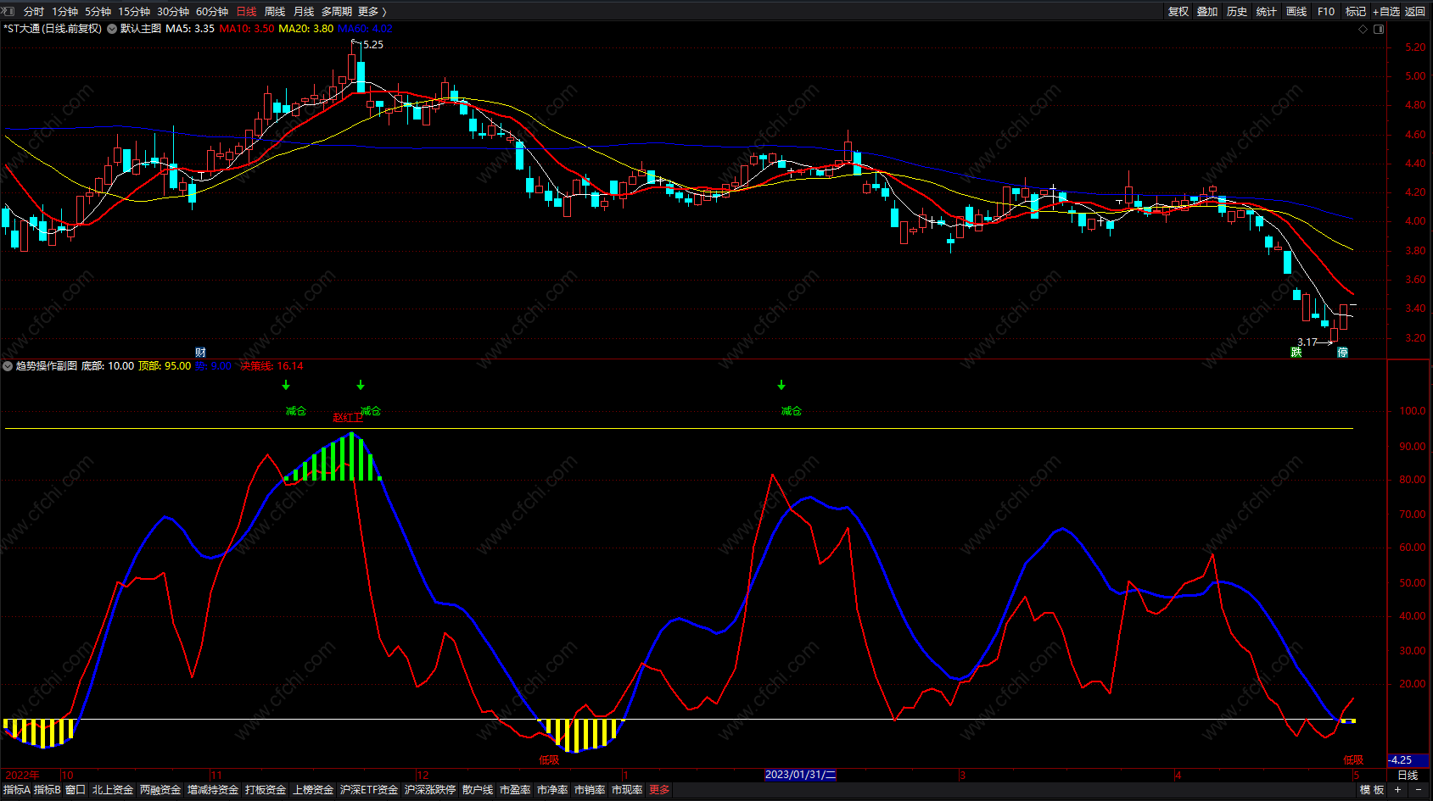
Task: Enable the 画线 drawing tools
Action: pyautogui.click(x=1296, y=12)
